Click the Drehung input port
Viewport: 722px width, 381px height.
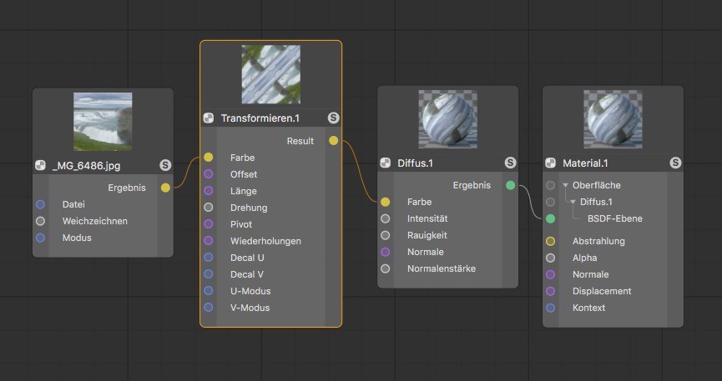click(209, 208)
